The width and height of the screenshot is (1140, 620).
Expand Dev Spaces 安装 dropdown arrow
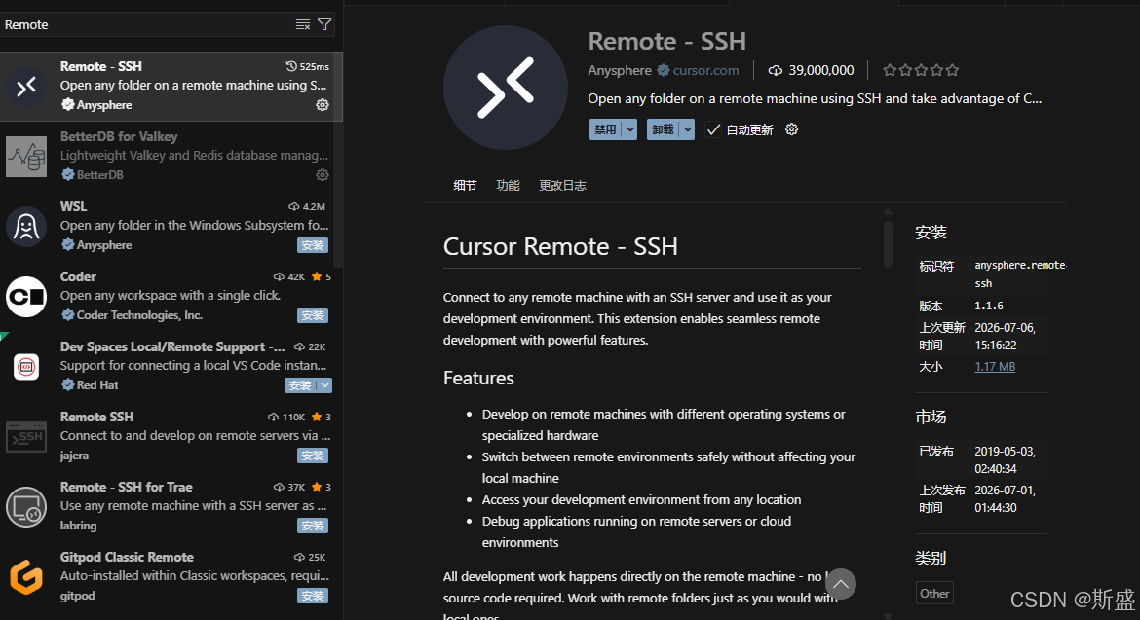click(324, 385)
